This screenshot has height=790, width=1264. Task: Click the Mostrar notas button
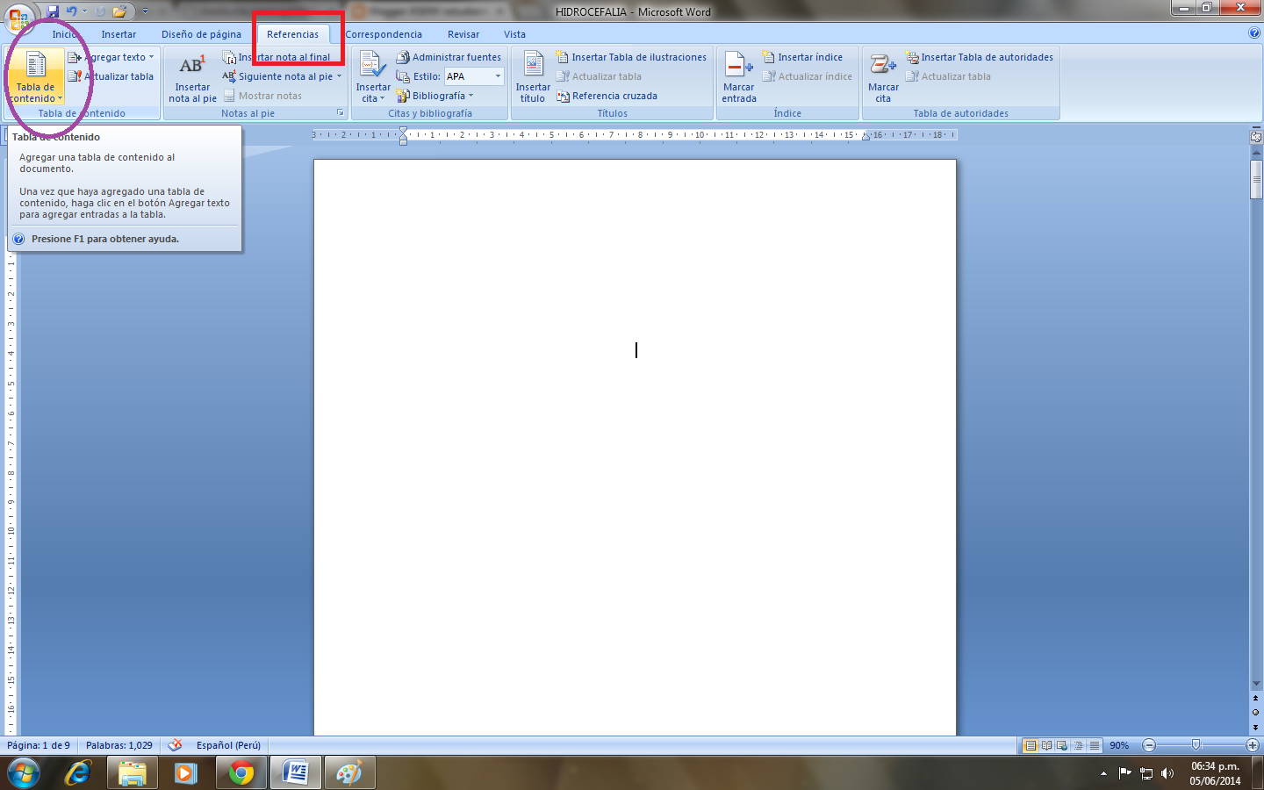coord(262,96)
